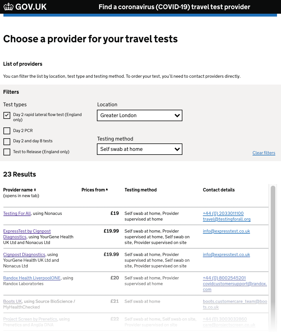
Task: Sort by Prices from arrow icon
Action: pyautogui.click(x=107, y=189)
